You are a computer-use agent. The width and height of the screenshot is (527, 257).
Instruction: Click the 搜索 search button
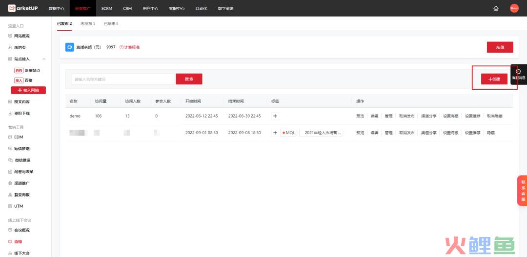[189, 79]
